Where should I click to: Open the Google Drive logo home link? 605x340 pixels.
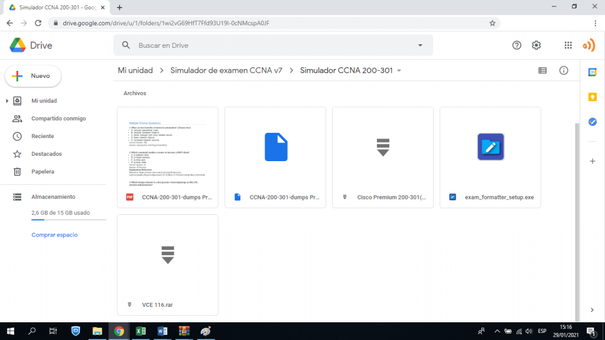pos(31,45)
